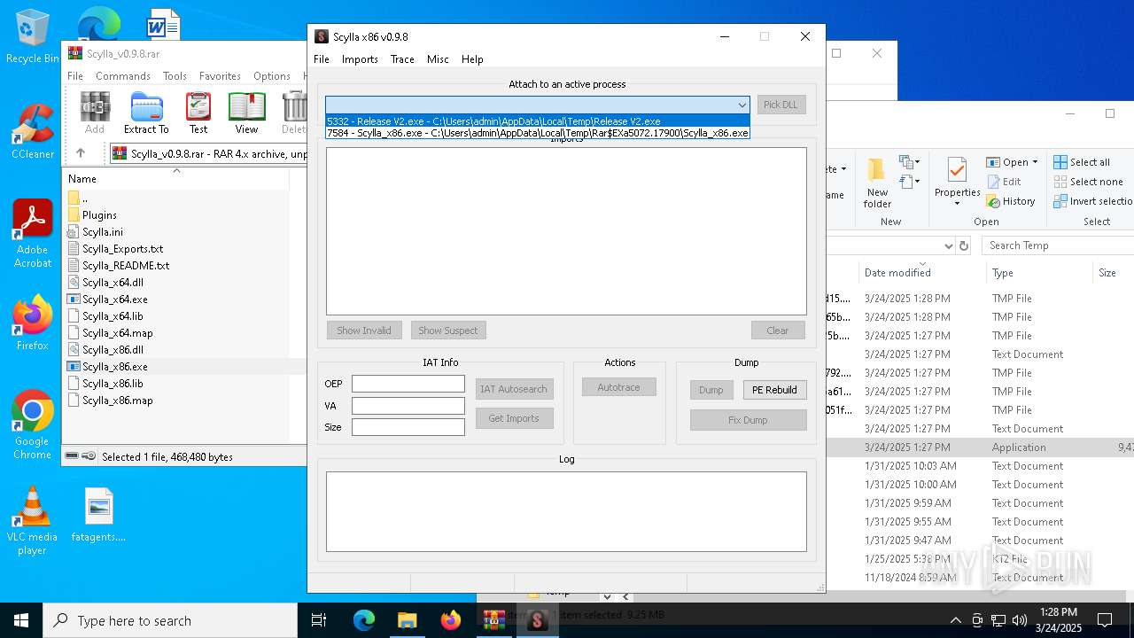Click the WinRAR Add toolbar icon
Viewport: 1134px width, 638px height.
click(95, 113)
